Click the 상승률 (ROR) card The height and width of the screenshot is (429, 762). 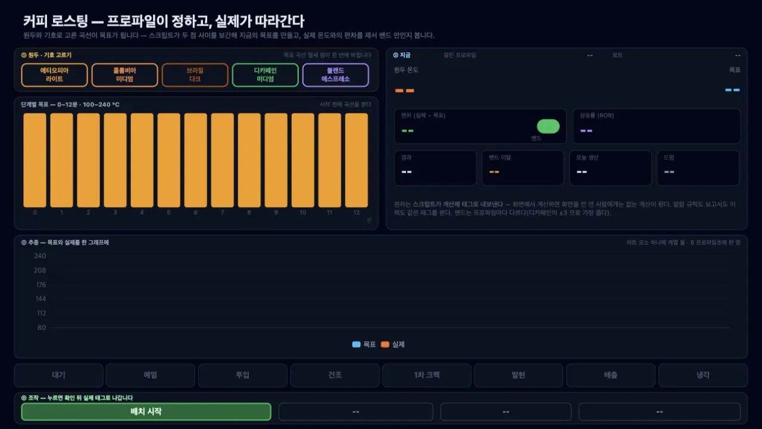pyautogui.click(x=657, y=126)
